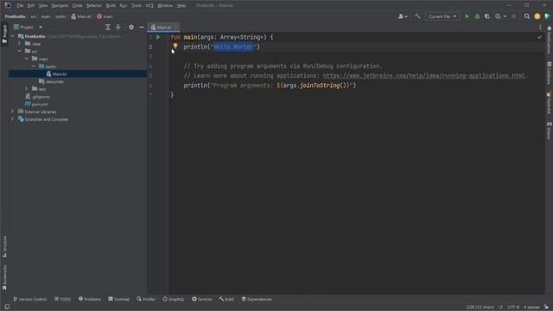Run the current file with green play button

point(467,16)
